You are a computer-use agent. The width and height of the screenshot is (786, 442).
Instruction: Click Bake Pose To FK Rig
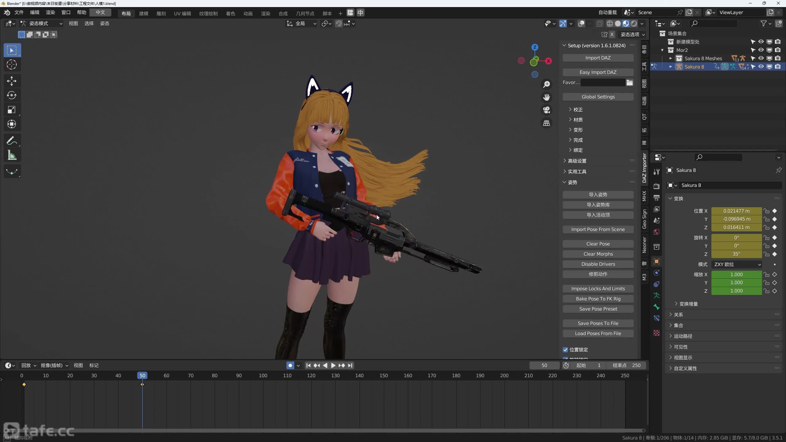598,299
